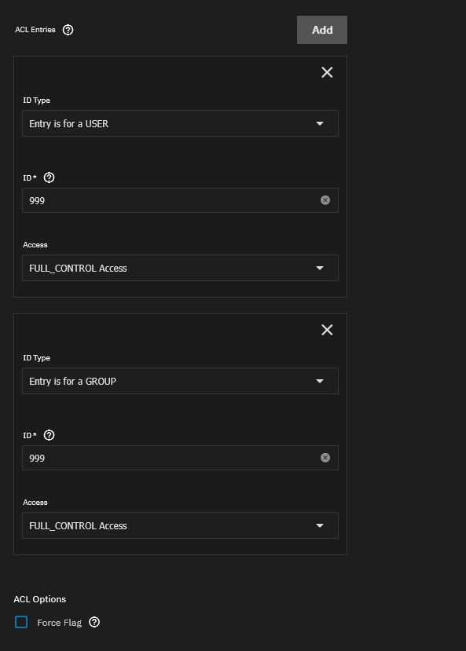Click the Add button for ACL entries
466x651 pixels.
click(322, 30)
